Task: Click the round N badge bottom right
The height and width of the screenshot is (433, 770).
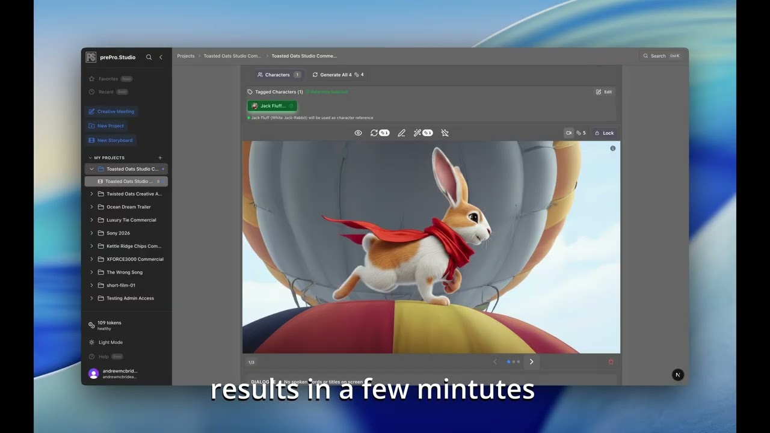Action: [677, 375]
